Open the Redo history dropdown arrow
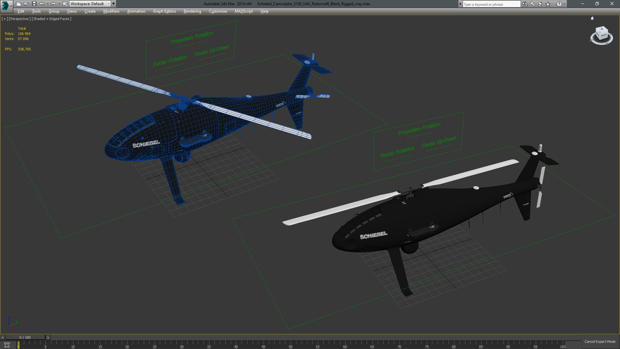Screen dimensions: 620x349 click(x=59, y=4)
